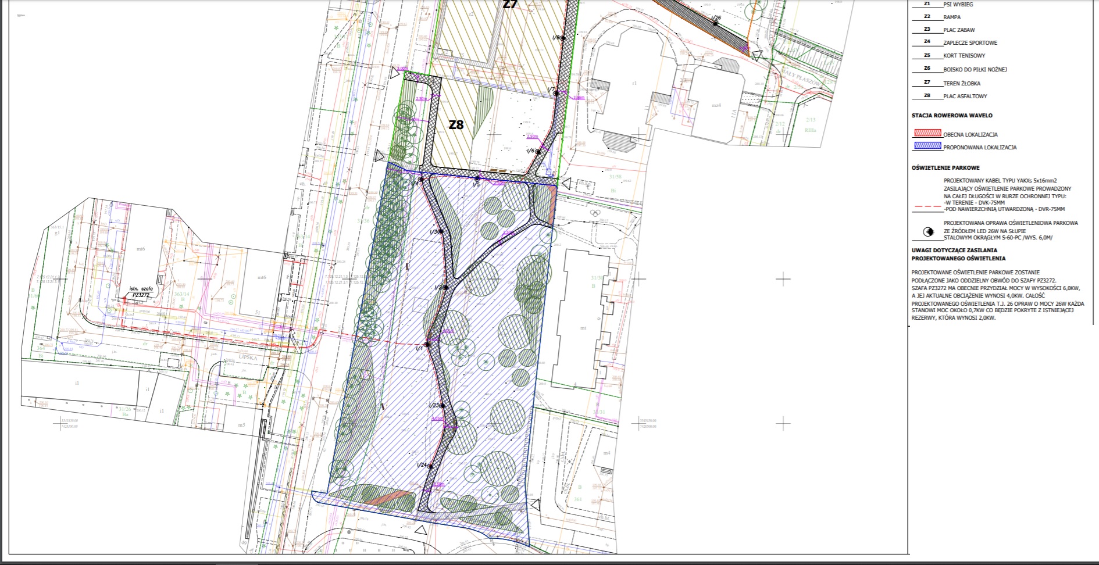
Task: Select the lamp marker labeled I/23
Action: [442, 406]
